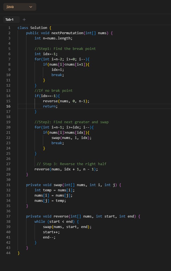Click line number 44 in the gutter
The image size is (171, 271).
click(8, 253)
